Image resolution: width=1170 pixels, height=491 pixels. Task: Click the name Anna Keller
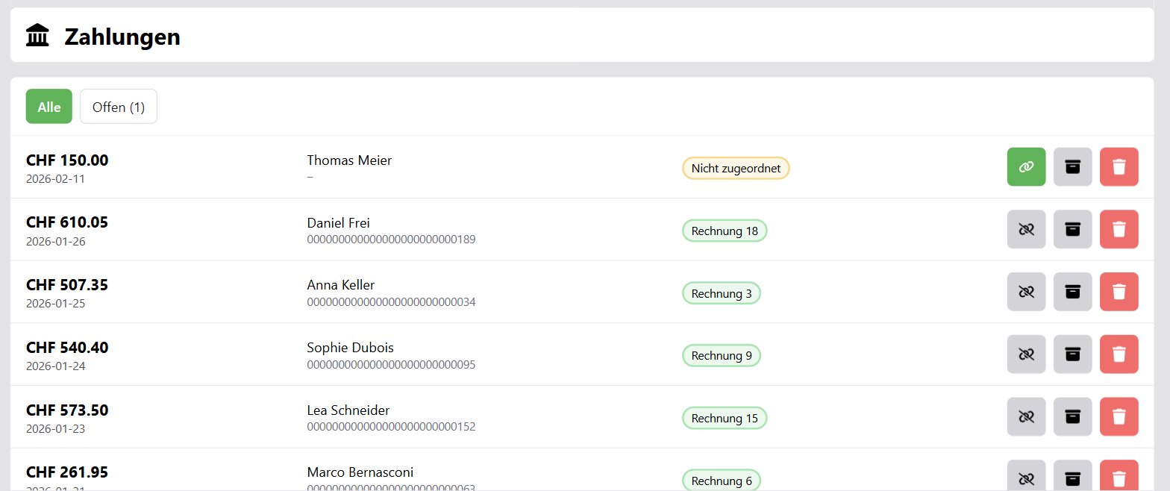click(341, 285)
